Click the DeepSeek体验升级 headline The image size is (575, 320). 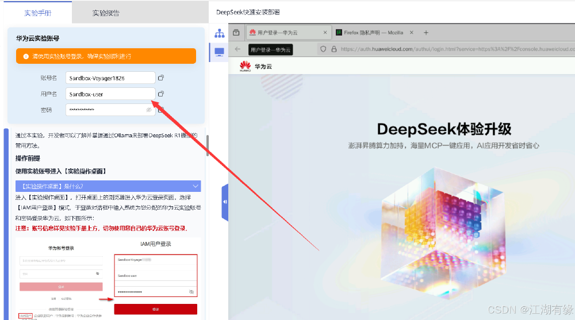coord(444,129)
